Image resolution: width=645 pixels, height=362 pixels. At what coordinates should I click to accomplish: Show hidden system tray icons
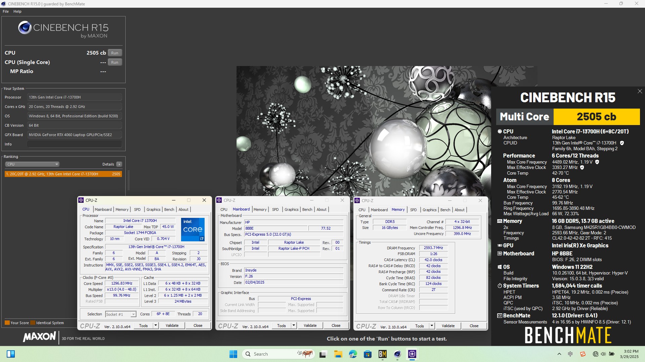tap(559, 354)
